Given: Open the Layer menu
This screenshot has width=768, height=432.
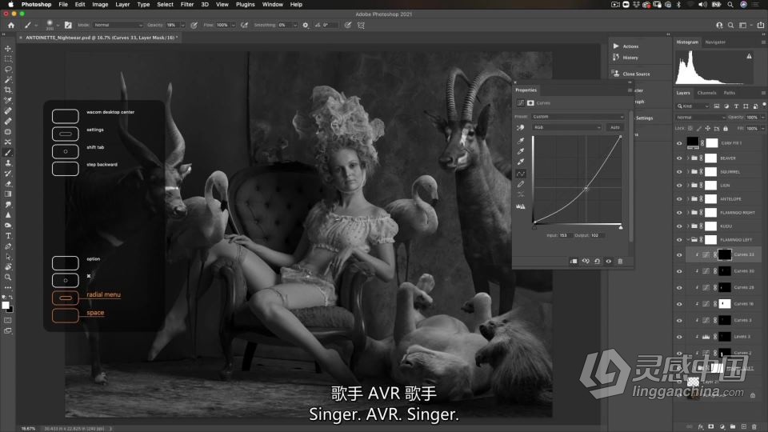Looking at the screenshot, I should (122, 5).
